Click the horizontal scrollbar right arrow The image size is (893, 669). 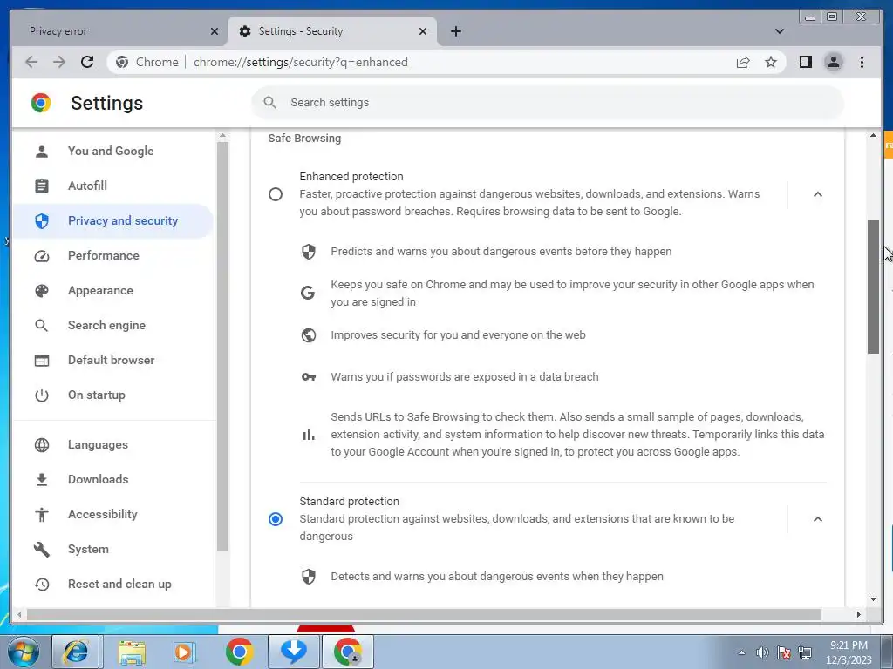859,614
